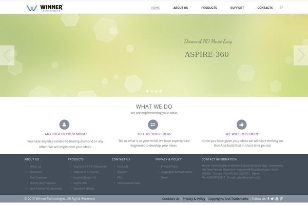Click the person icon above Any Idea

click(x=64, y=125)
